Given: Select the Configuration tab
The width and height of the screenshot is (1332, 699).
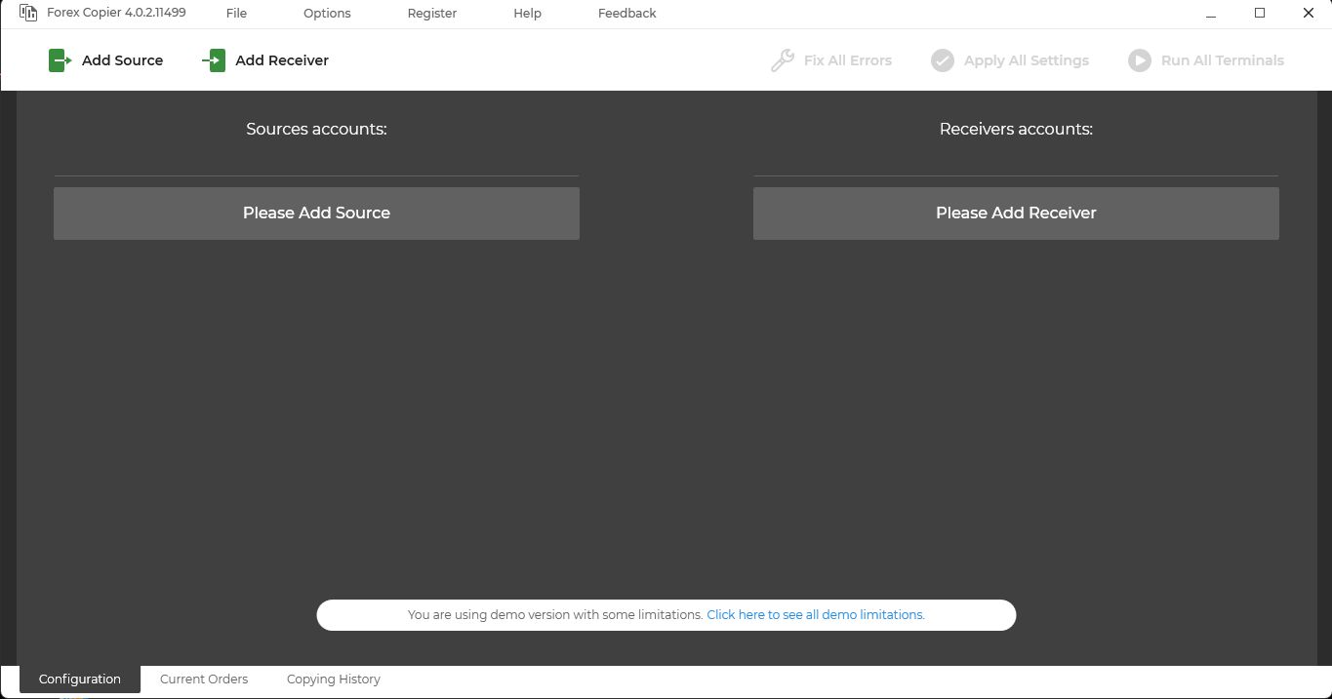Looking at the screenshot, I should pyautogui.click(x=79, y=679).
